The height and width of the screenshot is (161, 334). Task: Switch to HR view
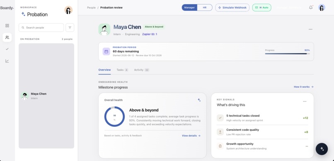pyautogui.click(x=205, y=7)
